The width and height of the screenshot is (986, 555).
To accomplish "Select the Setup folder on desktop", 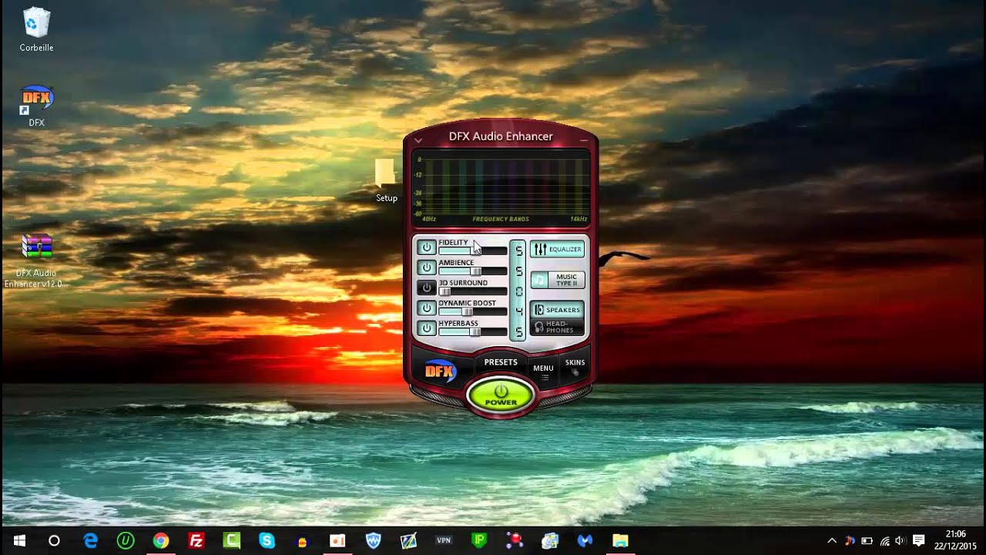I will point(386,180).
